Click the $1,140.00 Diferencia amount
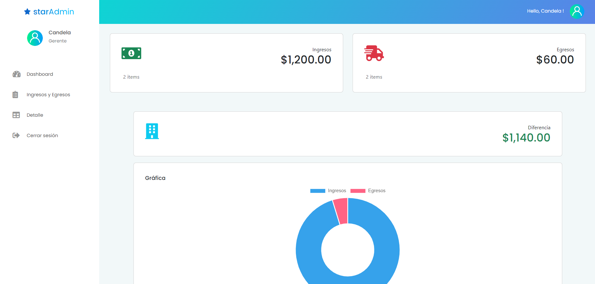 (526, 138)
